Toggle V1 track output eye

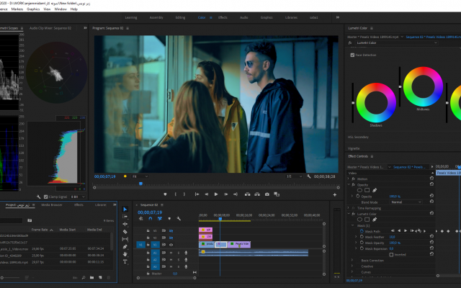[171, 245]
